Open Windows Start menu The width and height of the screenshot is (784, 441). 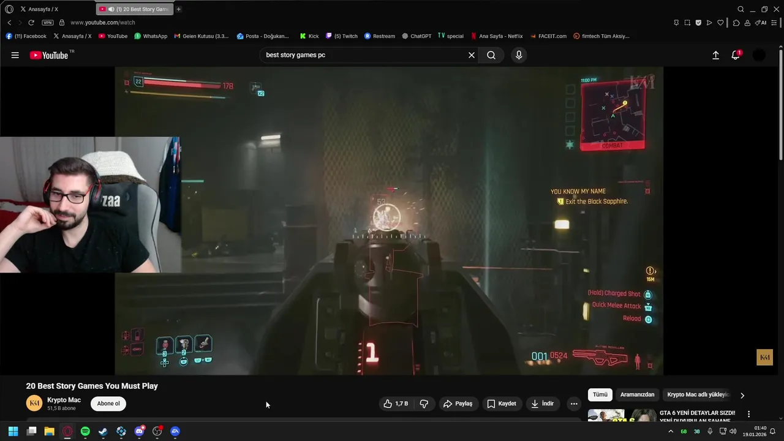pos(13,431)
